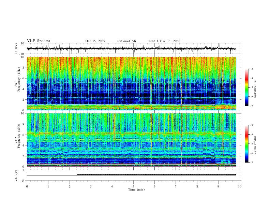Click the 'ch.1(V)' axis label
This screenshot has height=209, width=270.
click(16, 48)
